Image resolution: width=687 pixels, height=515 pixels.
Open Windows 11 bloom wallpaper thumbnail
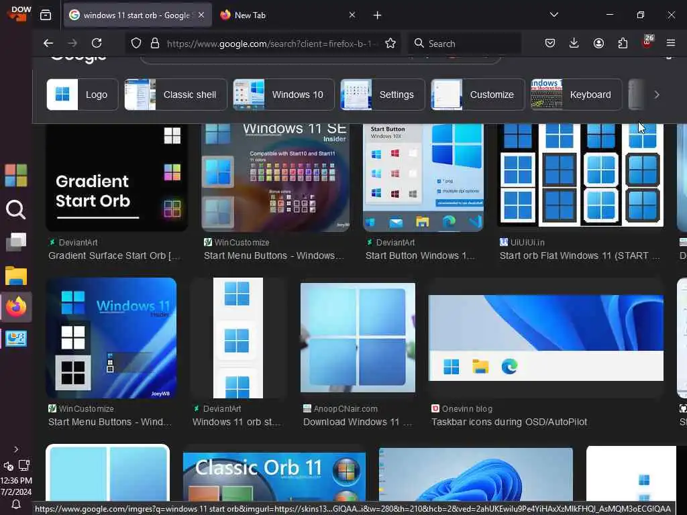476,475
